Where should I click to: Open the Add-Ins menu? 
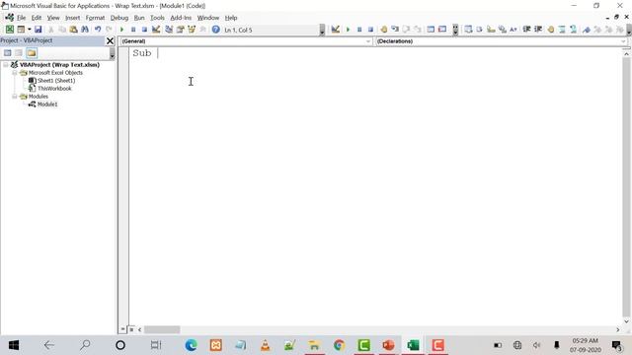tap(181, 18)
